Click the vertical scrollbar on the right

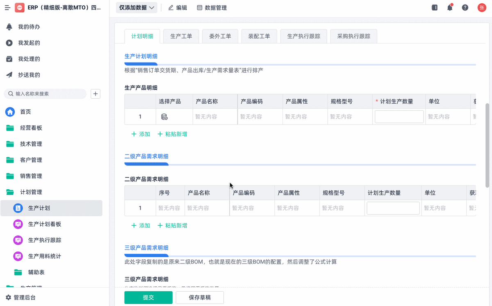487,143
